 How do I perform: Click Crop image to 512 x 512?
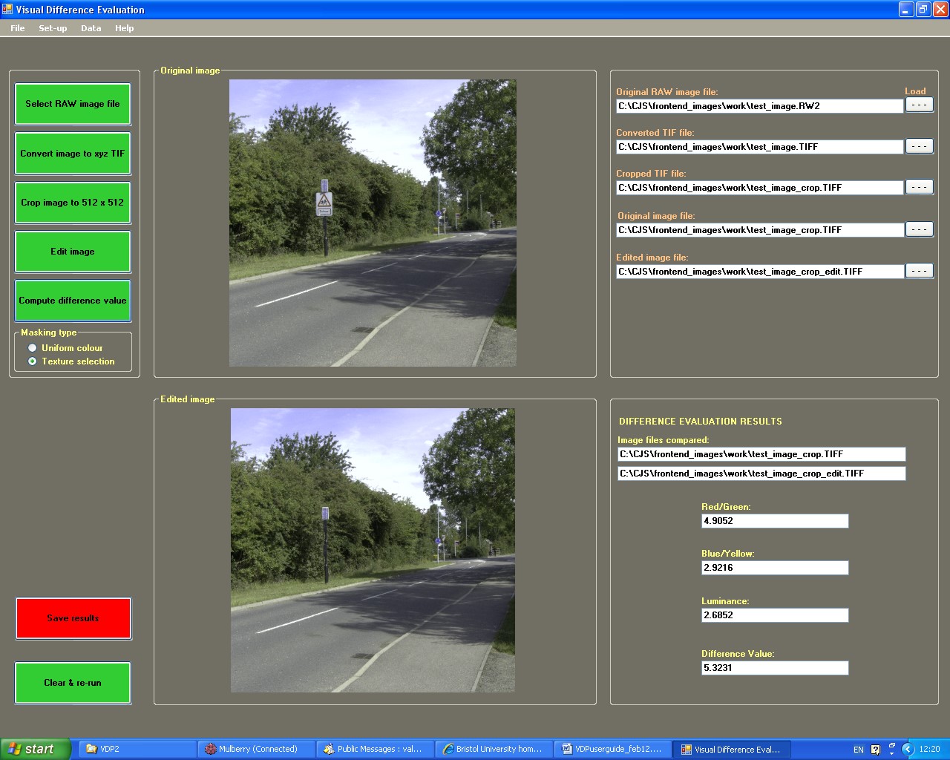point(73,203)
